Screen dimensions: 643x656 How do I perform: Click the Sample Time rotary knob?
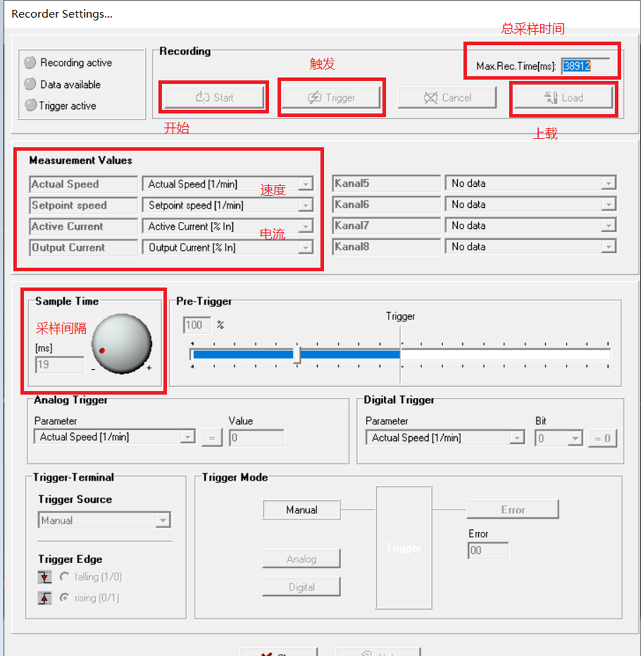click(x=121, y=344)
